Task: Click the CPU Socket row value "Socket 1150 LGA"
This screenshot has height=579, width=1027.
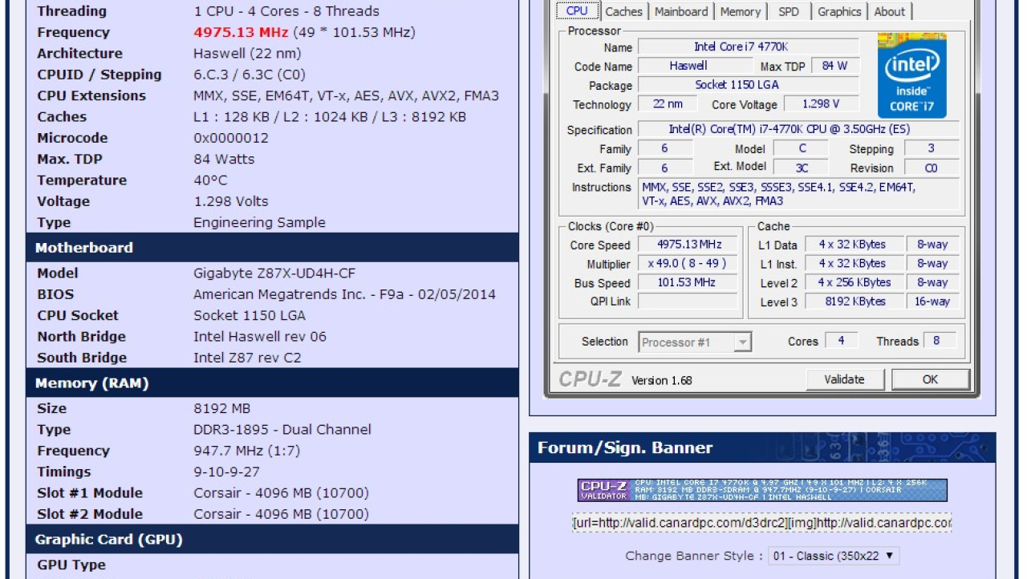Action: [250, 315]
